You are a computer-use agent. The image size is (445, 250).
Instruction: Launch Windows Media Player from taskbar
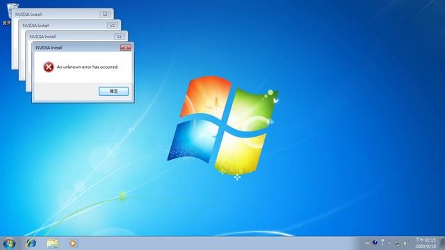pyautogui.click(x=73, y=243)
